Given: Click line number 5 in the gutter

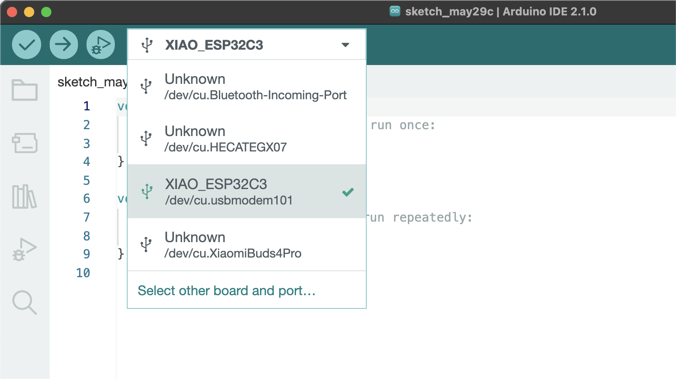Looking at the screenshot, I should (87, 181).
